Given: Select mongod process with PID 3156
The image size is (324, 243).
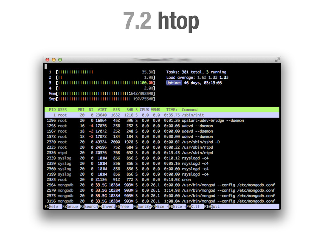Looking at the screenshot, I should 162,201.
